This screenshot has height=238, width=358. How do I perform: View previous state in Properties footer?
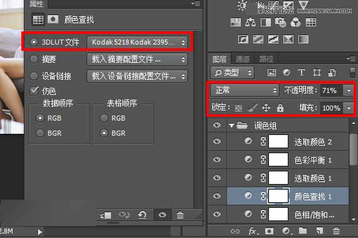point(124,215)
